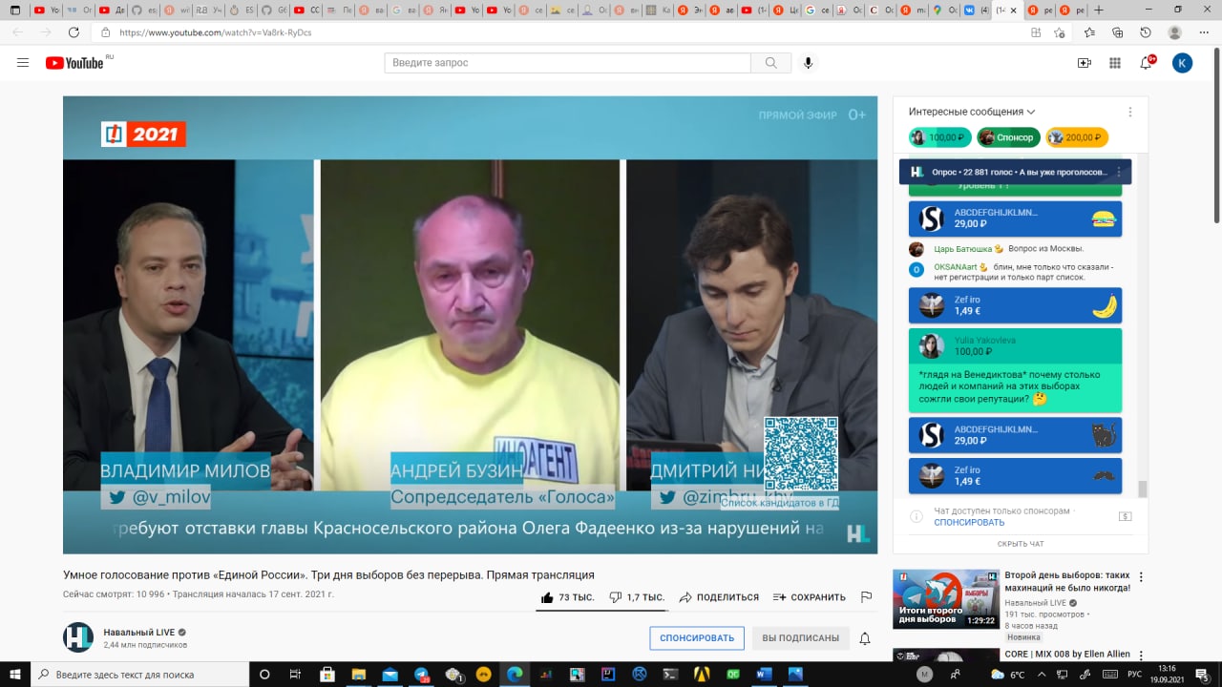Viewport: 1222px width, 687px height.
Task: Click the СПОНСИРОВАТЬ button below the video
Action: click(x=697, y=638)
